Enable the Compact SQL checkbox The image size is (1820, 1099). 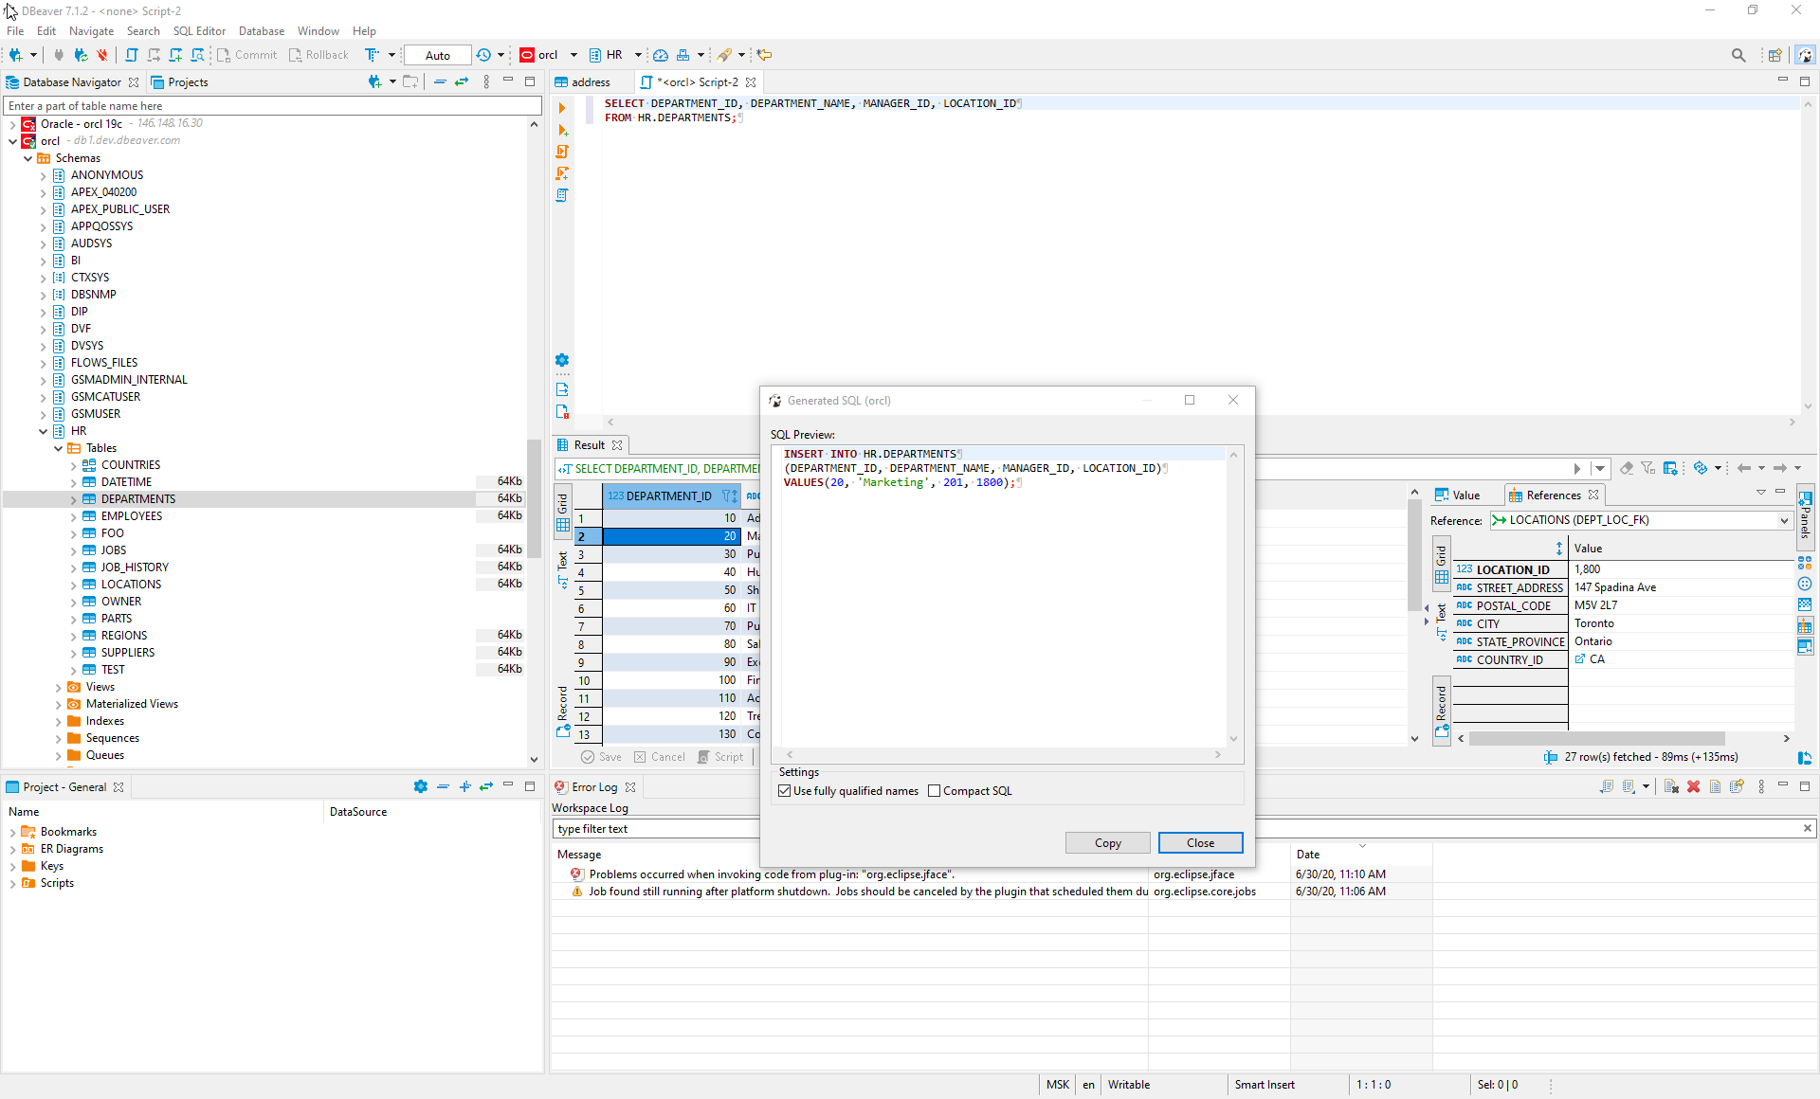(934, 790)
